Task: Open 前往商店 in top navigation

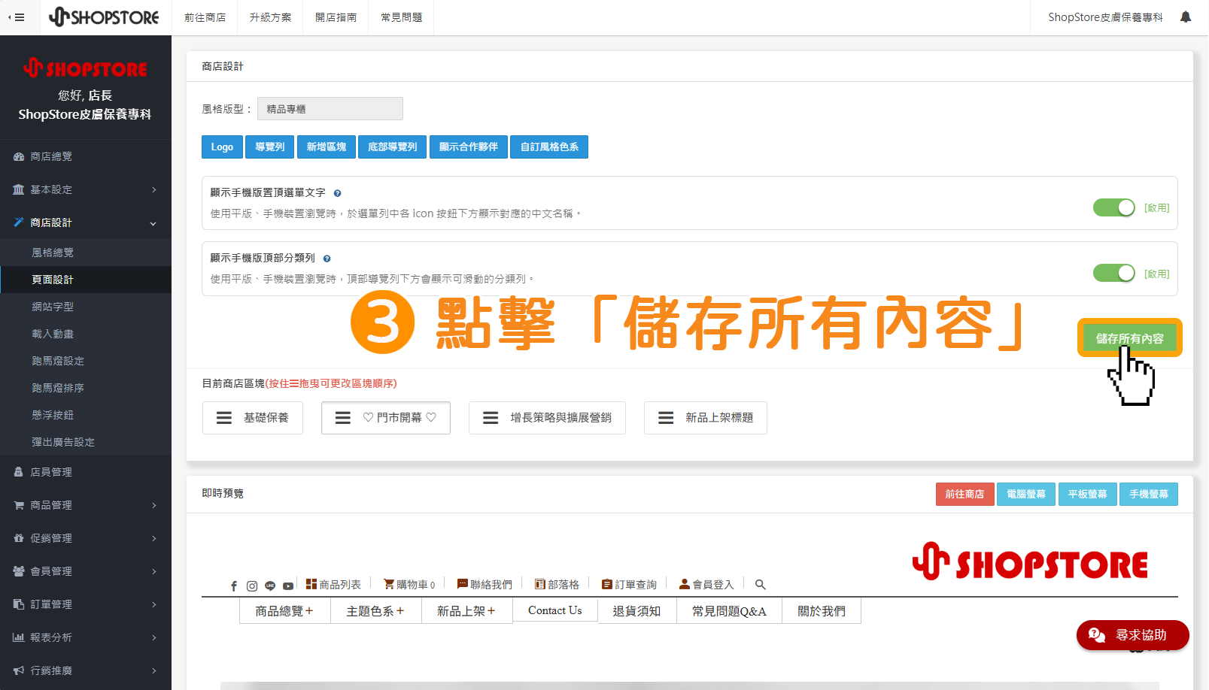Action: [205, 17]
